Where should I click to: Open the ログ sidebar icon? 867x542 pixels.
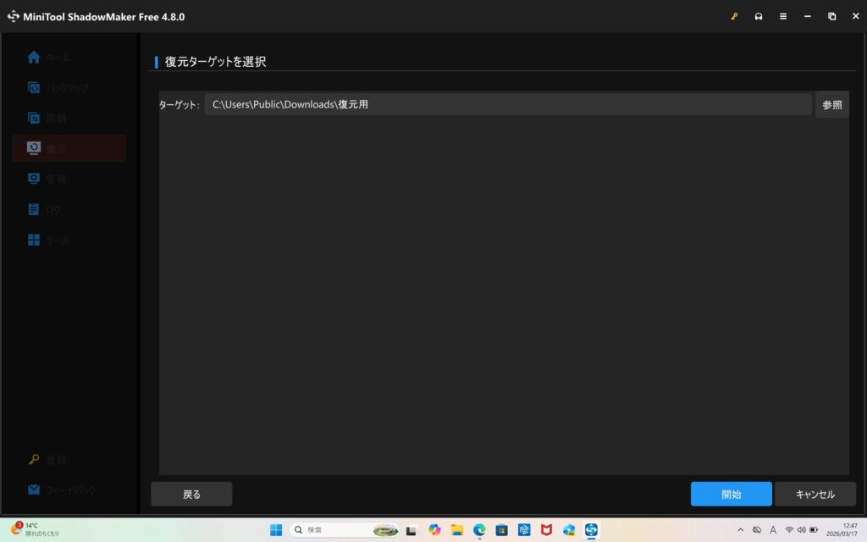click(34, 209)
